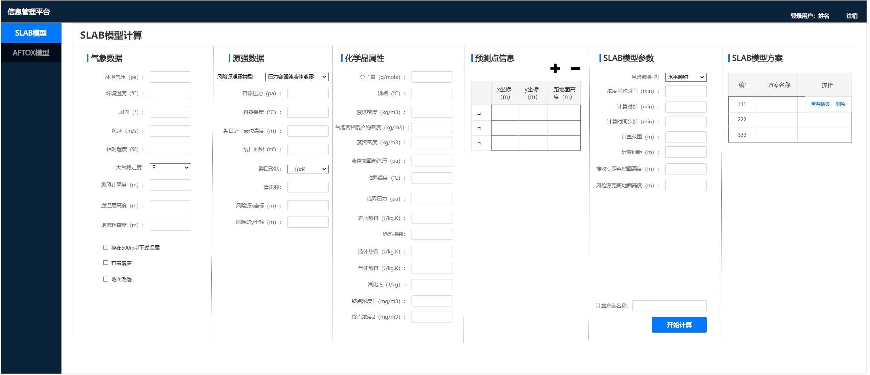Screen dimensions: 870x375
Task: Click the 查看结果 link for scheme 111
Action: (x=820, y=104)
